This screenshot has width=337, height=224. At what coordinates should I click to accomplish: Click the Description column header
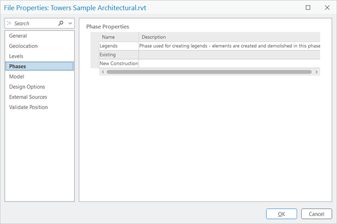coord(229,37)
